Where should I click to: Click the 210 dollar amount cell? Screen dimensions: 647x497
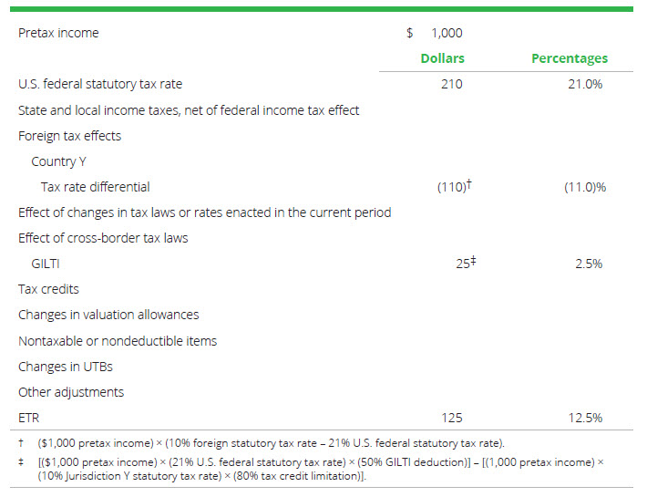coord(450,84)
